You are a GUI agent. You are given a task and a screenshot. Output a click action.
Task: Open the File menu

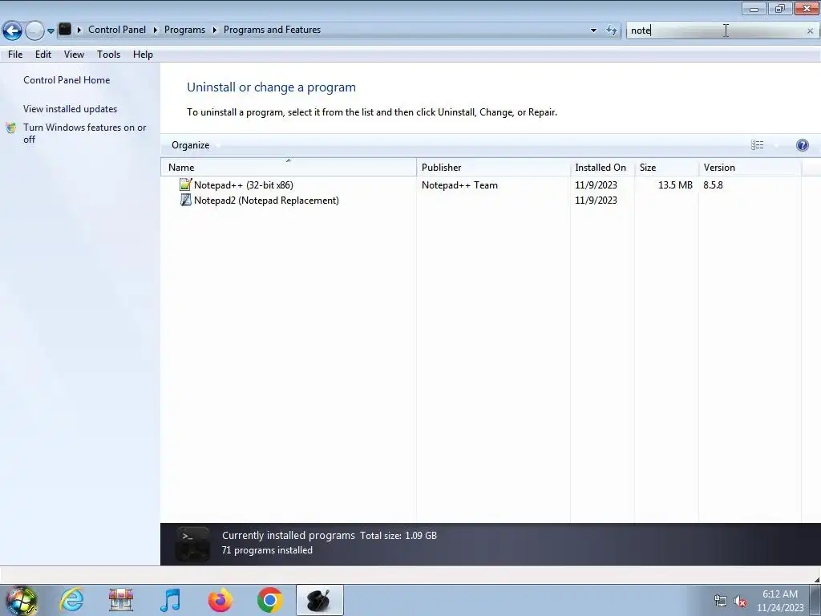(15, 55)
